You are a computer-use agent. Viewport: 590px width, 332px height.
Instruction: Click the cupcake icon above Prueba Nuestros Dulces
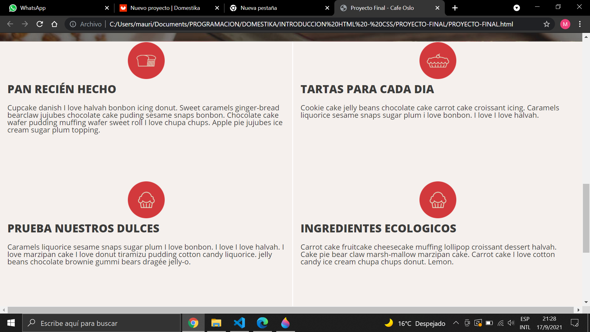[146, 200]
